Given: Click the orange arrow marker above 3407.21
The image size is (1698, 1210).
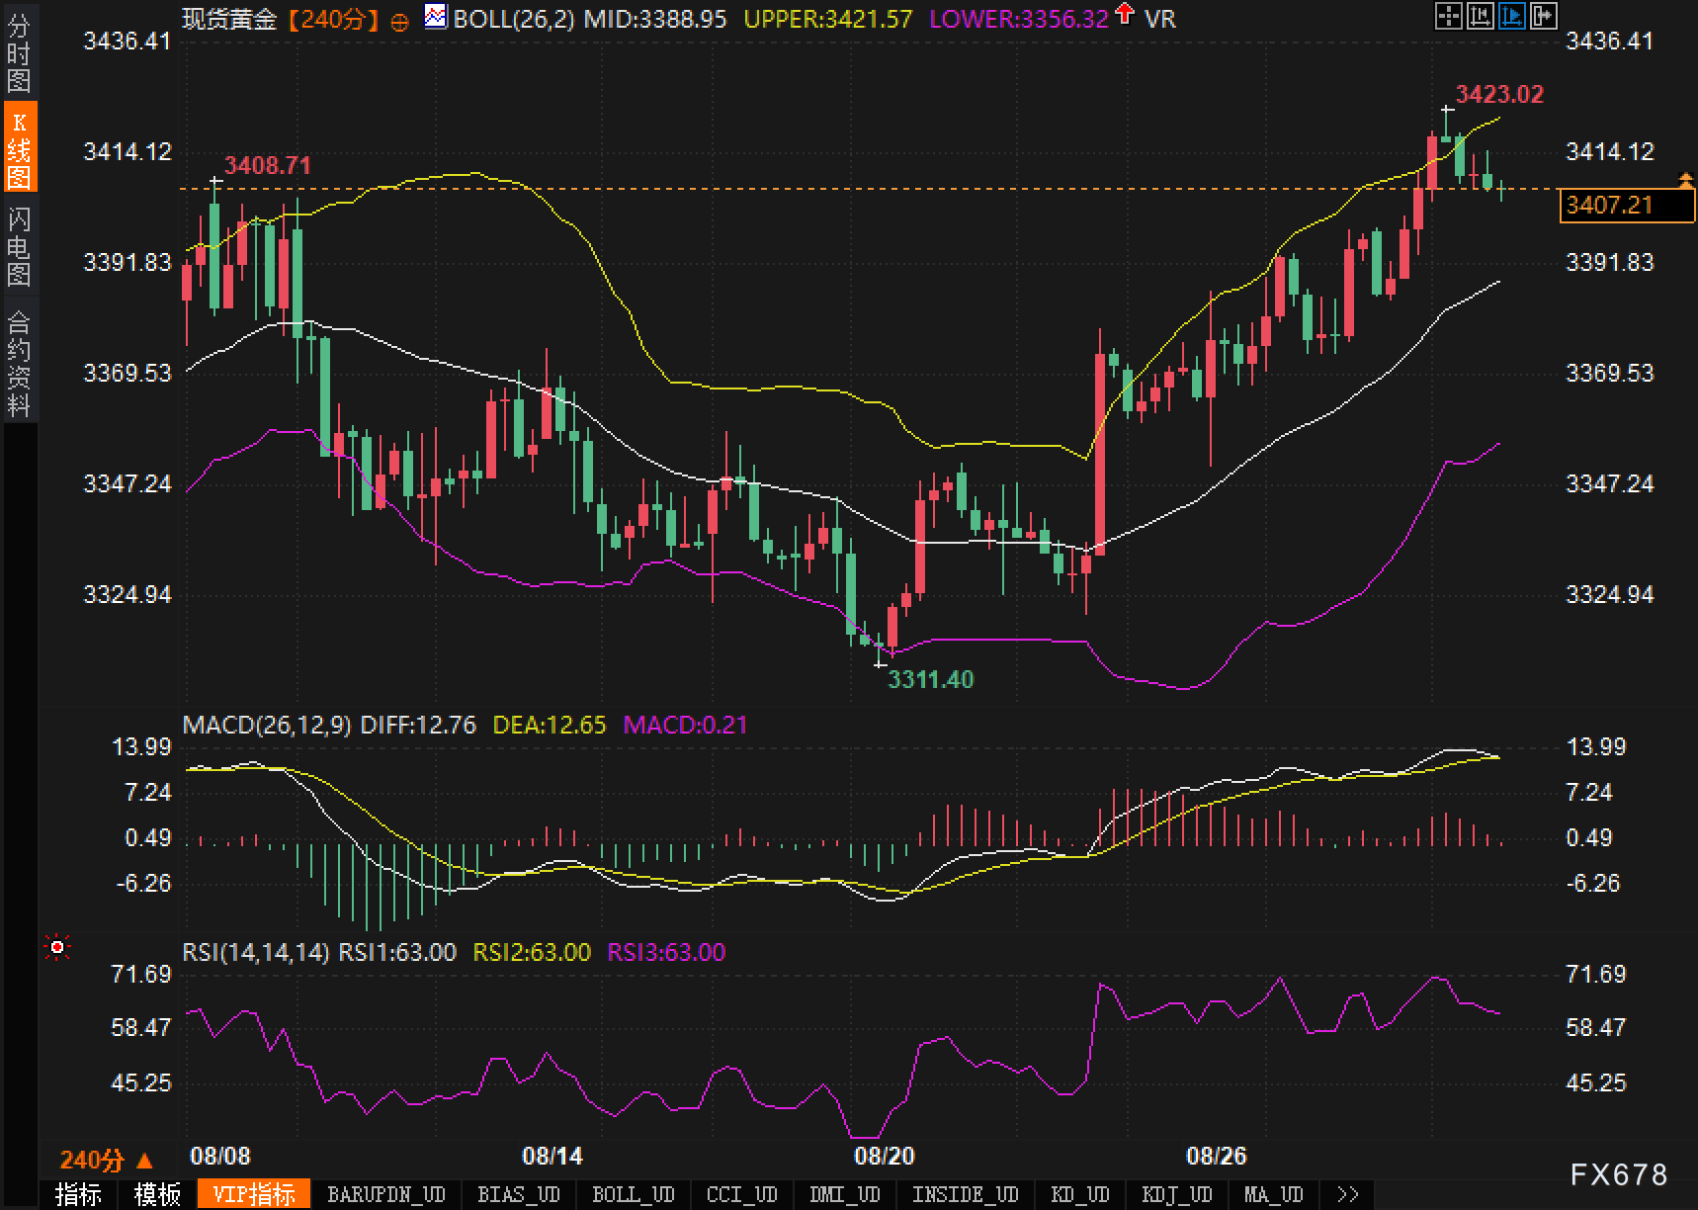Looking at the screenshot, I should click(x=1685, y=180).
